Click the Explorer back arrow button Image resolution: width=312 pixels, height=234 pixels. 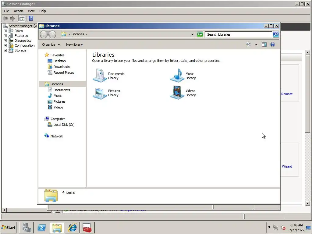44,35
